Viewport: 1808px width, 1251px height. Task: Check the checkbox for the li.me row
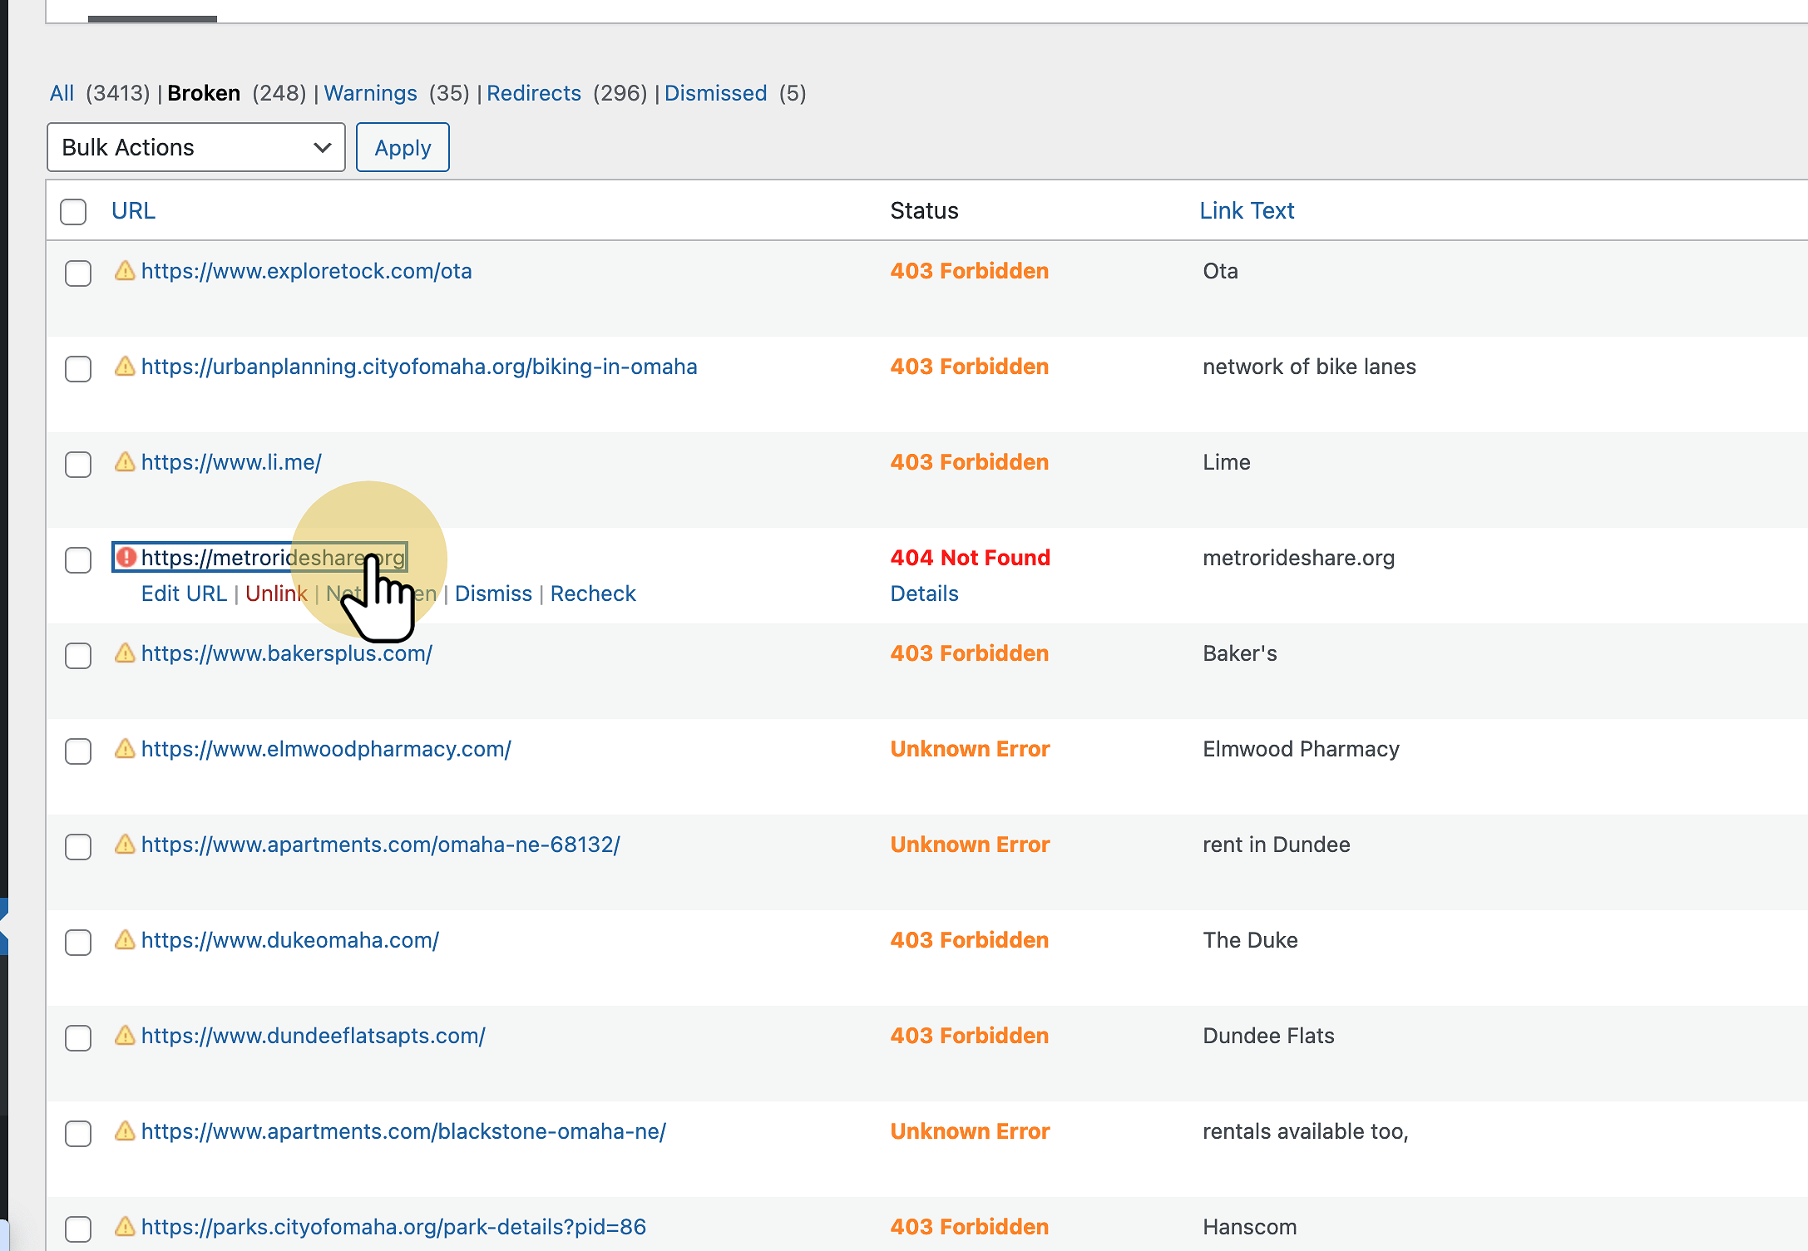point(77,465)
